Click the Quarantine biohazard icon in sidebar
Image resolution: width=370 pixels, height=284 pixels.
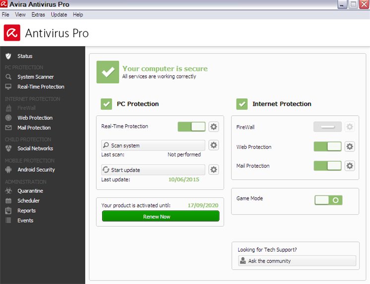8,191
